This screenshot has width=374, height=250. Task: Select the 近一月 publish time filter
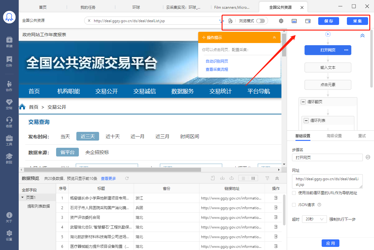[x=137, y=136]
